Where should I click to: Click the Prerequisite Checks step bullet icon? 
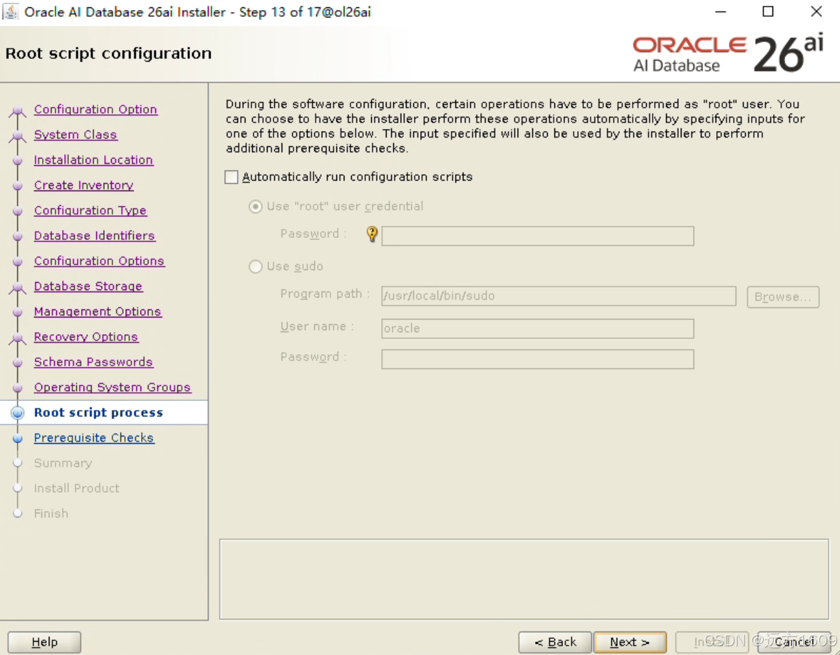pos(17,438)
